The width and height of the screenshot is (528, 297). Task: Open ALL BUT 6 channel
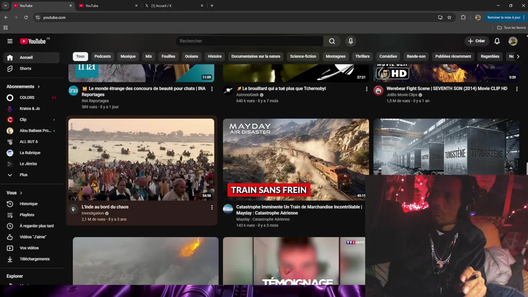pyautogui.click(x=32, y=141)
